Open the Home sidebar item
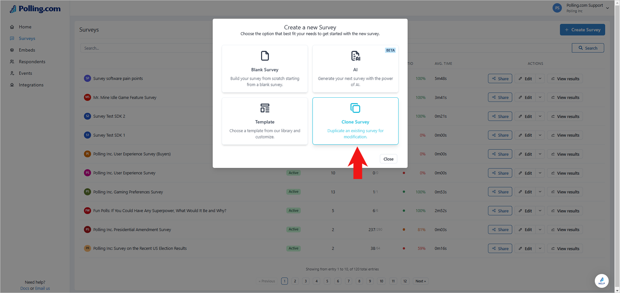This screenshot has width=620, height=293. pos(25,27)
